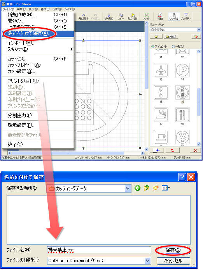Image resolution: width=203 pixels, height=270 pixels.
Task: Click the Save button in dialog
Action: [x=173, y=250]
